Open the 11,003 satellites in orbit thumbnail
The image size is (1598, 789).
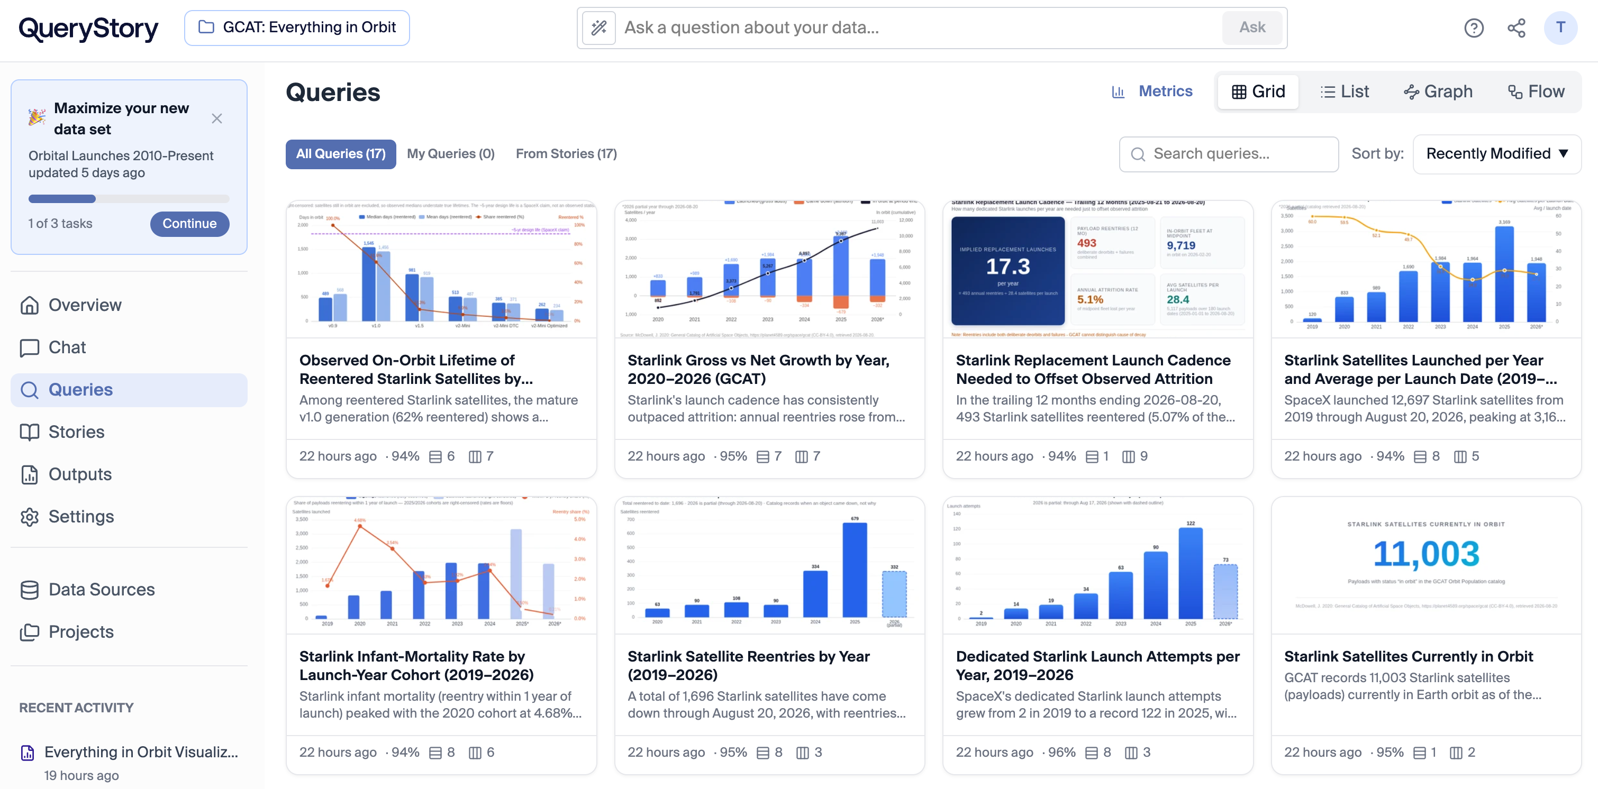pyautogui.click(x=1426, y=565)
